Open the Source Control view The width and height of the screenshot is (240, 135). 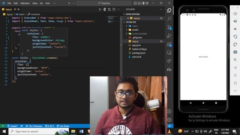(169, 27)
